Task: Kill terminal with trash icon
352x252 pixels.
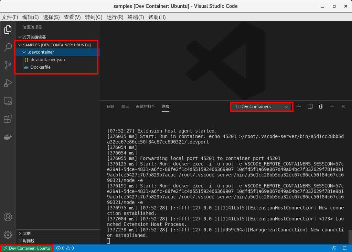Action: tap(321, 106)
